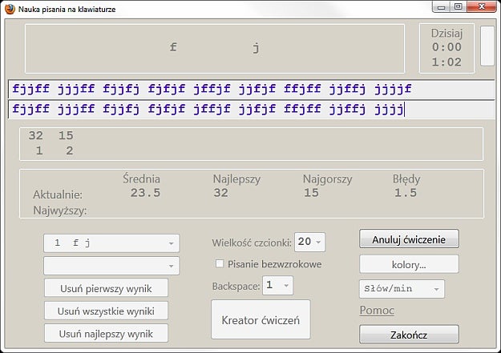Click the first result score 32 in results list
The image size is (501, 353).
tap(35, 135)
